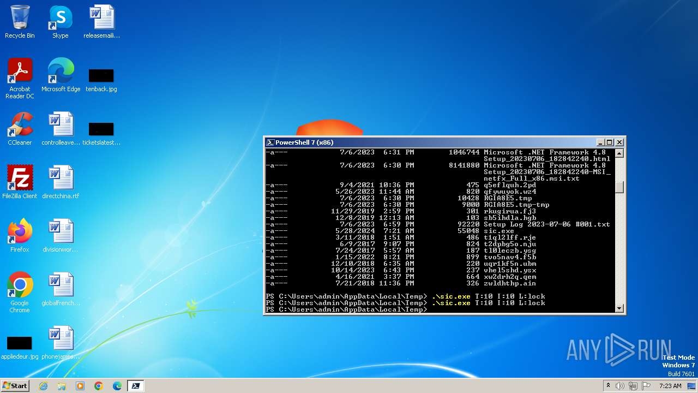Show hidden tray icons arrow

(x=609, y=386)
